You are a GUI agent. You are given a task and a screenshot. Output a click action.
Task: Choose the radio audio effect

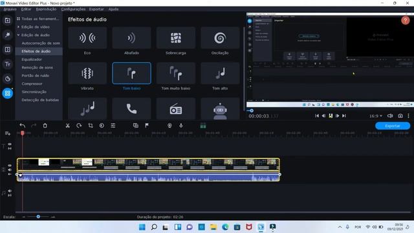click(x=176, y=109)
